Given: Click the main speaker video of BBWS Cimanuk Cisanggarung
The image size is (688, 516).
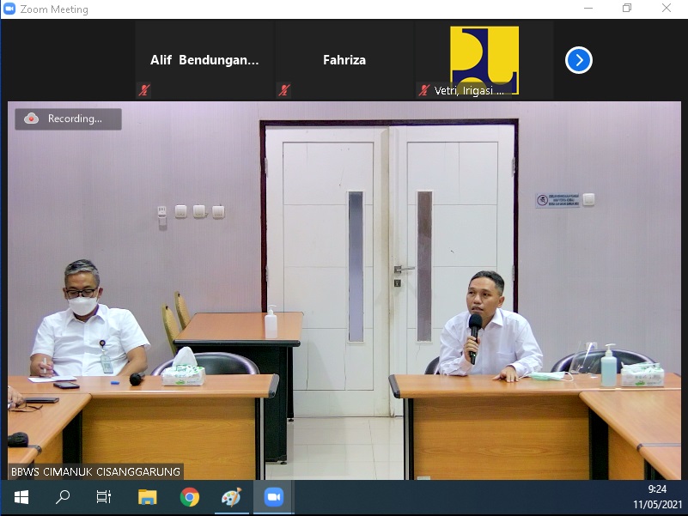Looking at the screenshot, I should (344, 290).
